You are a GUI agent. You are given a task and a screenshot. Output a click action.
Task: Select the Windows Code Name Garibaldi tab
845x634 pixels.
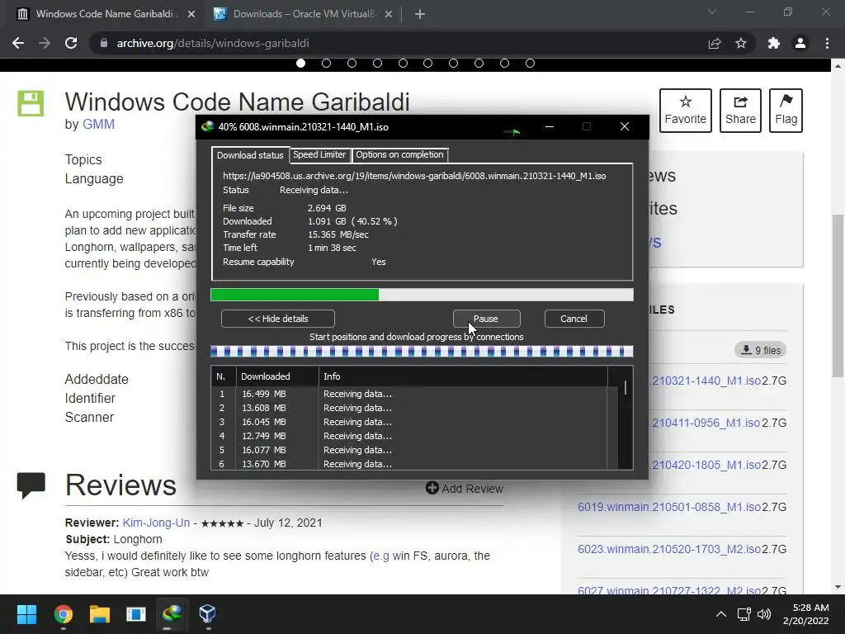coord(106,14)
